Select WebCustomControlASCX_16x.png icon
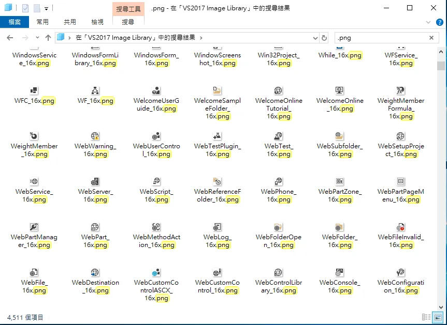This screenshot has width=447, height=325. pyautogui.click(x=156, y=273)
